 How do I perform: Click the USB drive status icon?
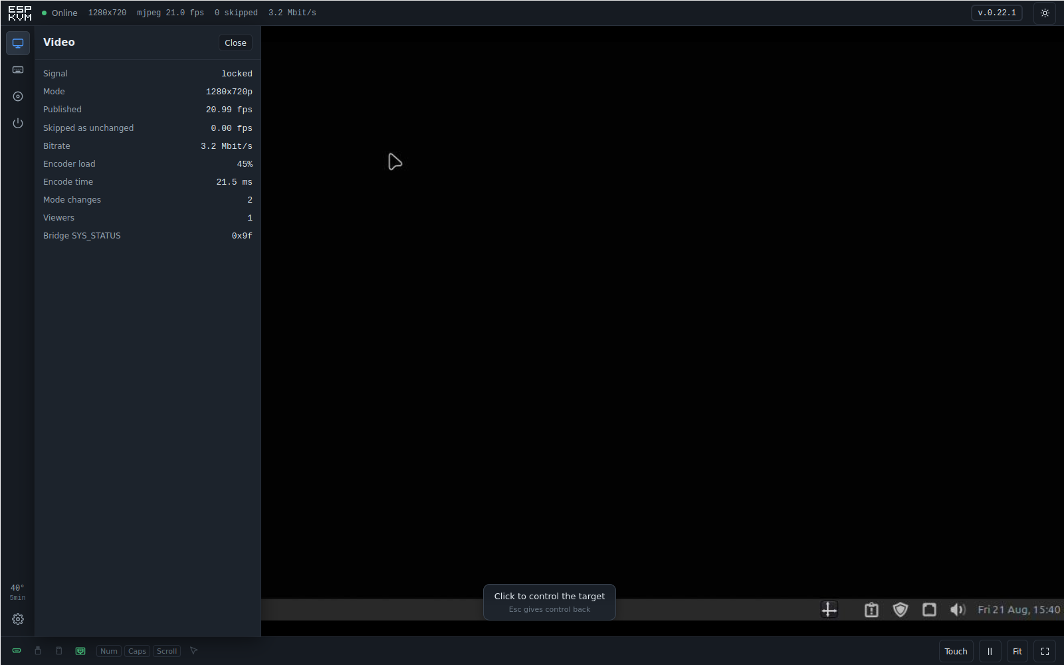click(x=38, y=651)
